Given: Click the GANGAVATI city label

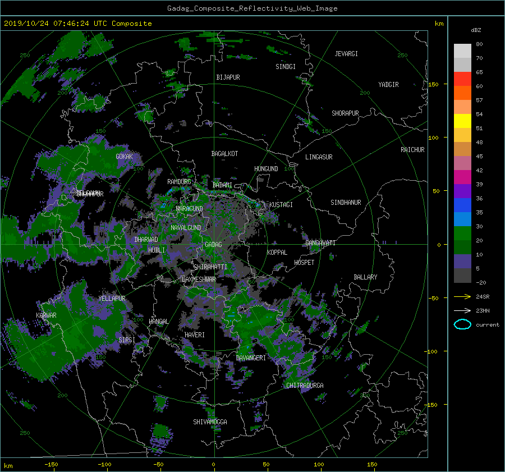Looking at the screenshot, I should pos(320,243).
